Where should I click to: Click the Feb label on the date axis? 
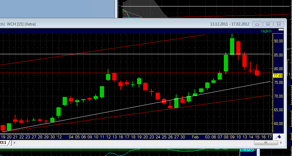pos(195,137)
